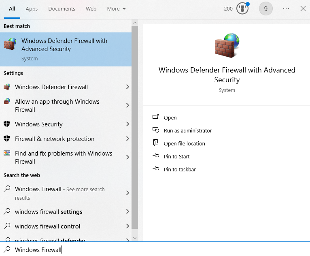Open Firewall & network protection result

pyautogui.click(x=66, y=139)
